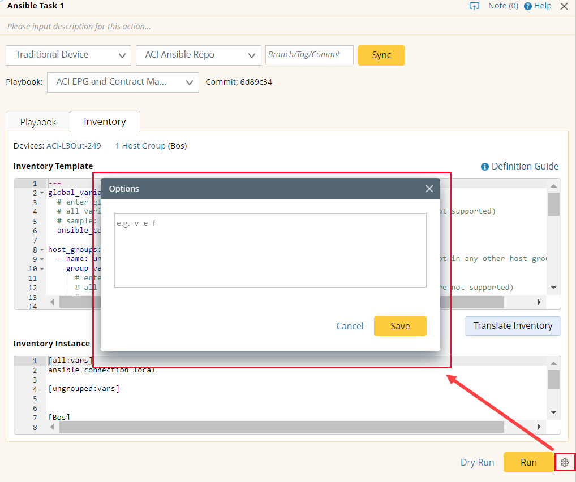Click the 1 Host Group (Bos) link
The height and width of the screenshot is (482, 576).
pyautogui.click(x=140, y=145)
